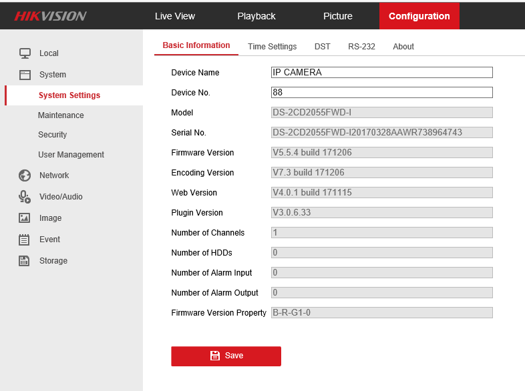Viewport: 525px width, 391px height.
Task: Click the Video/Audio microphone icon
Action: click(x=25, y=197)
